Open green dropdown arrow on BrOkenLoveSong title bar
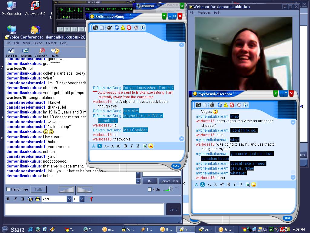This screenshot has height=233, width=310. point(164,16)
